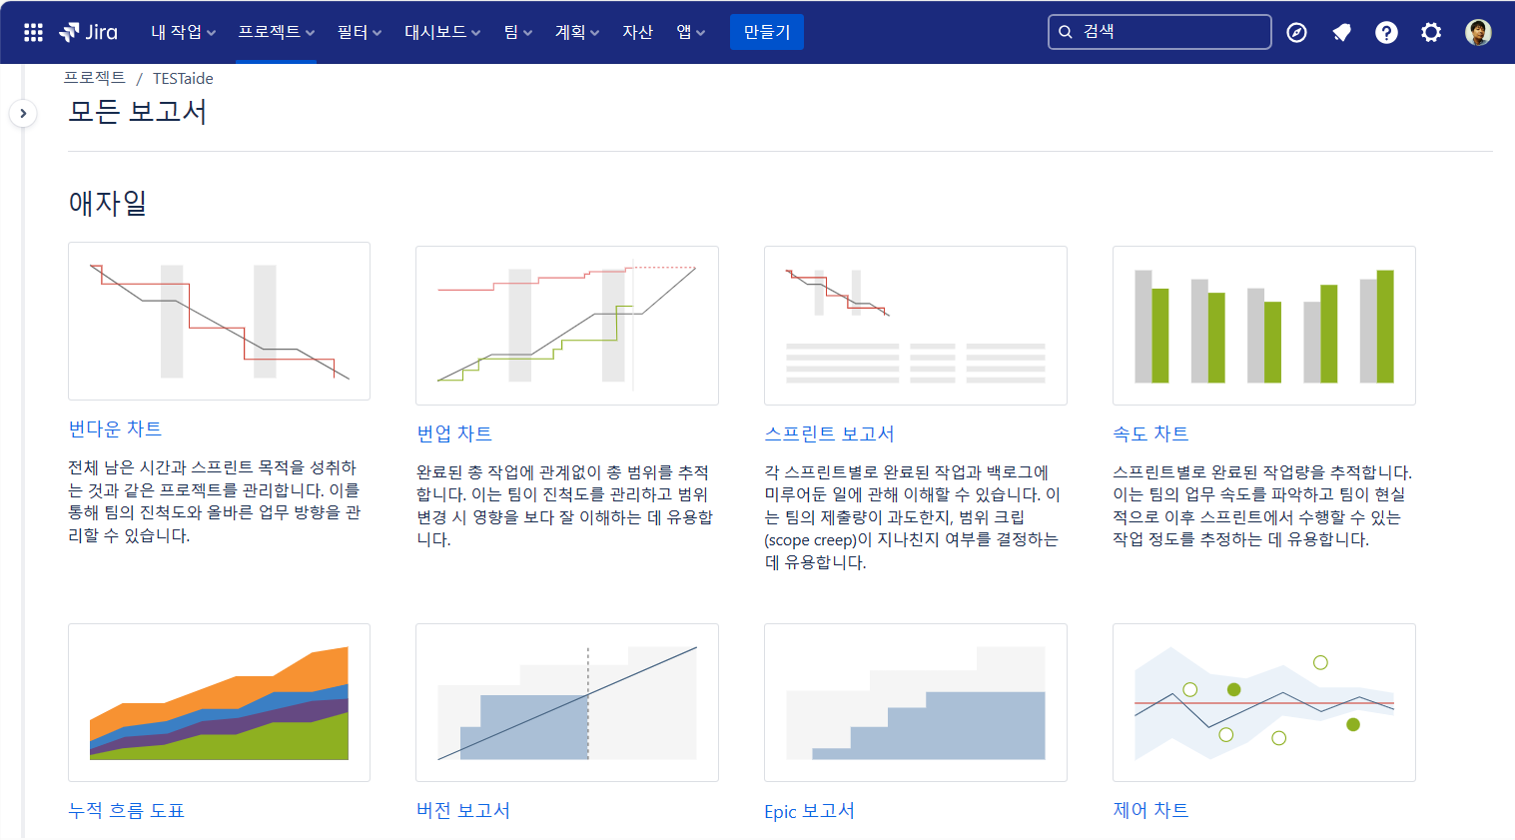Open the 팀 dropdown menu

pyautogui.click(x=518, y=32)
